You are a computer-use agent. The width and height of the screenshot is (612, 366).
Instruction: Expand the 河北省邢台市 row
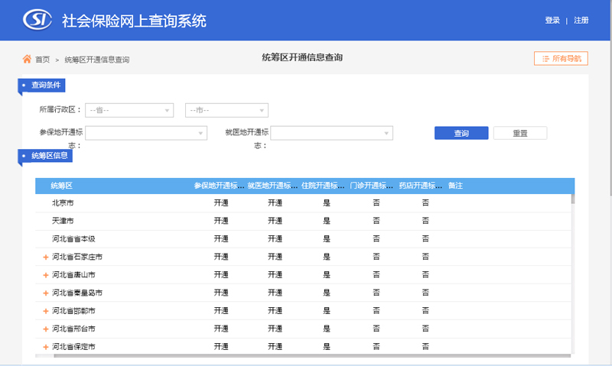click(46, 329)
